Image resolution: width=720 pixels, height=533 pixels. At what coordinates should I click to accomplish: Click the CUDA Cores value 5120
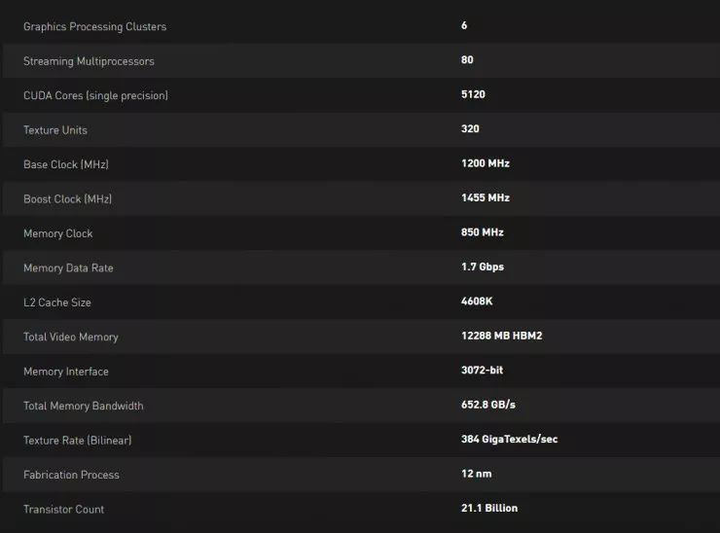click(473, 95)
